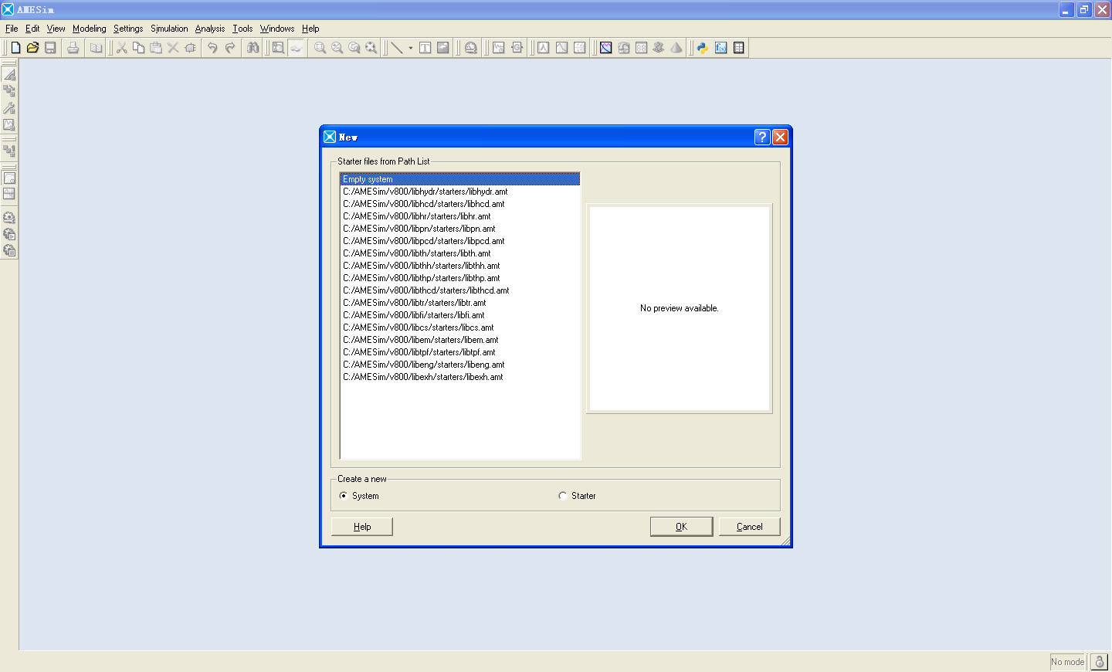Click the New file icon in toolbar
1112x672 pixels.
tap(15, 48)
